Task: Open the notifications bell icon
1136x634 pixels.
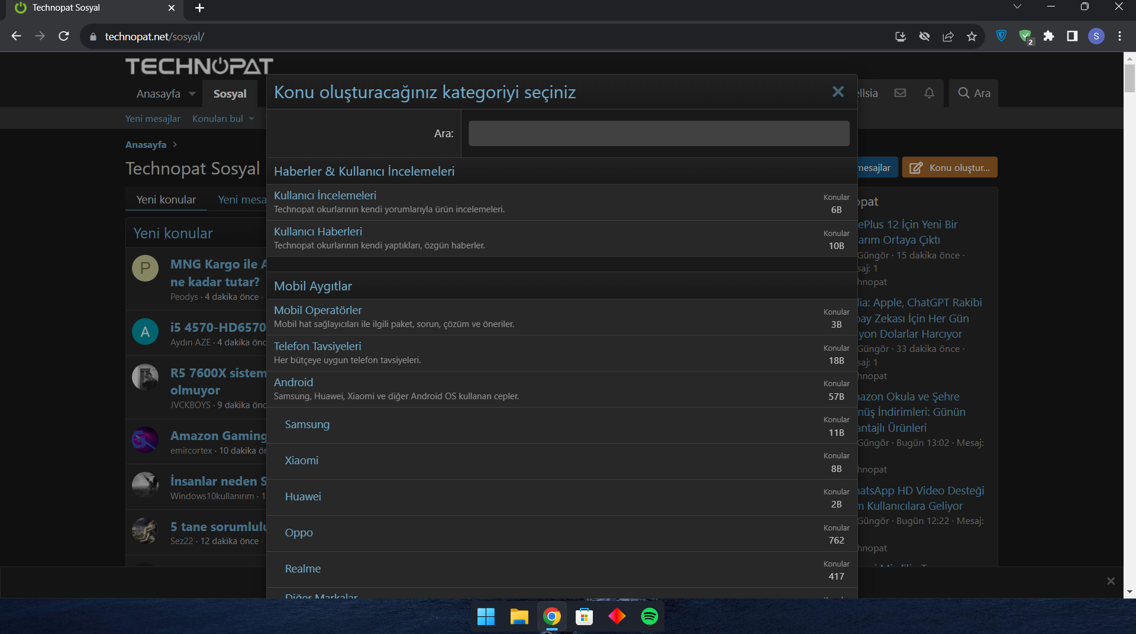Action: [929, 93]
